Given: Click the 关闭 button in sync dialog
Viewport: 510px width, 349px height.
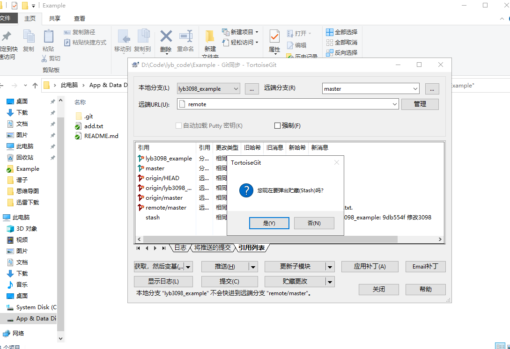Looking at the screenshot, I should (378, 289).
